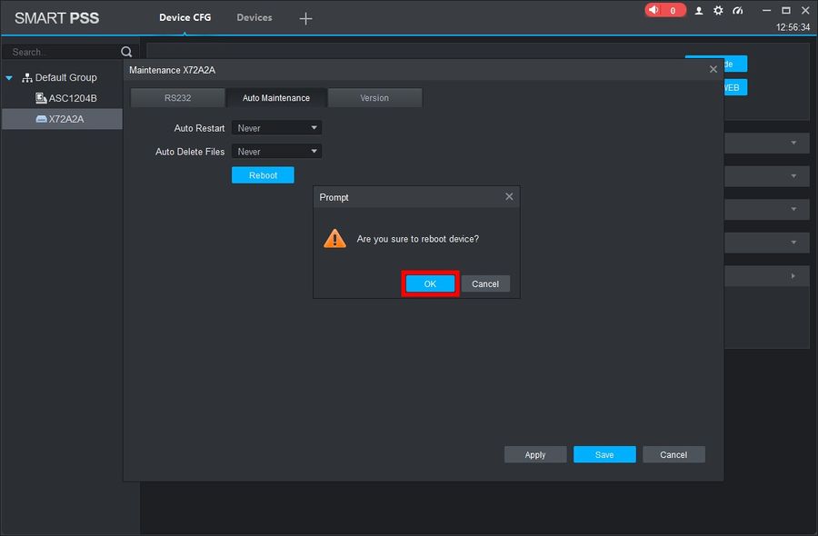This screenshot has height=536, width=818.
Task: Cancel the Maintenance window changes
Action: [x=673, y=454]
